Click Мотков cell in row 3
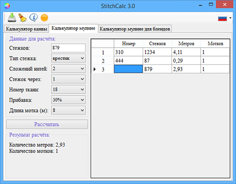This screenshot has width=236, height=184. pos(215,69)
